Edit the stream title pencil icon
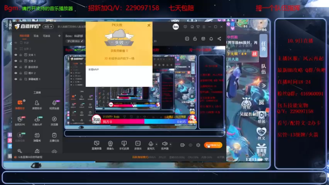The height and width of the screenshot is (185, 329). (x=82, y=41)
